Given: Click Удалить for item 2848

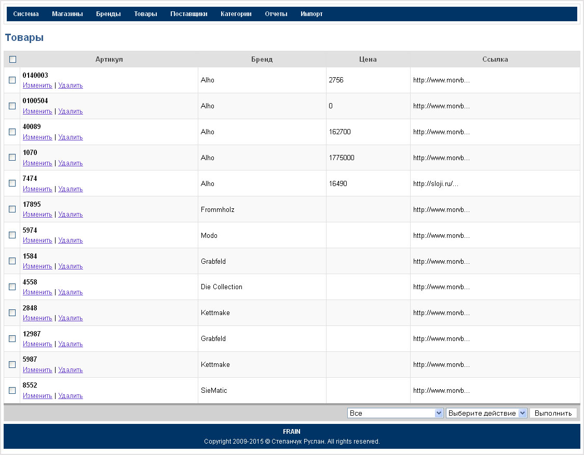Looking at the screenshot, I should pyautogui.click(x=71, y=318).
